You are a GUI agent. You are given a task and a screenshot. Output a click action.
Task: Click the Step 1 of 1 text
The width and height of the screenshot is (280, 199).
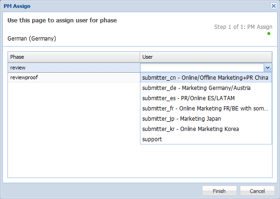coord(243,27)
